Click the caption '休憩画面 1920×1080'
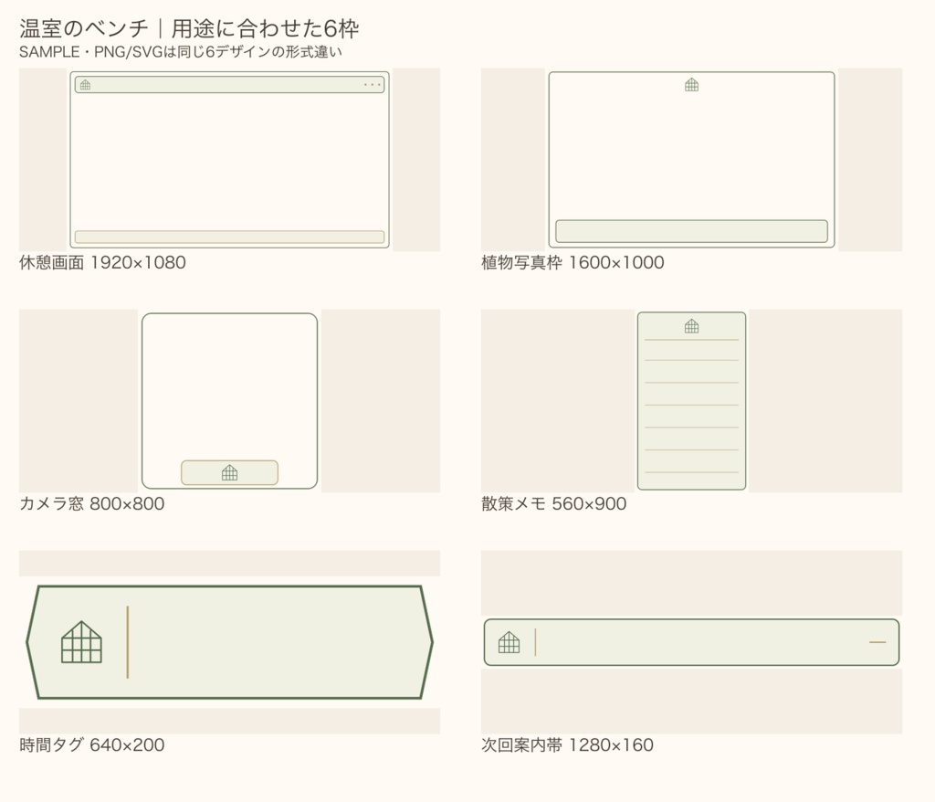This screenshot has width=935, height=802. [102, 262]
